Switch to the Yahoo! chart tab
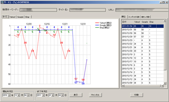 (x=13, y=17)
